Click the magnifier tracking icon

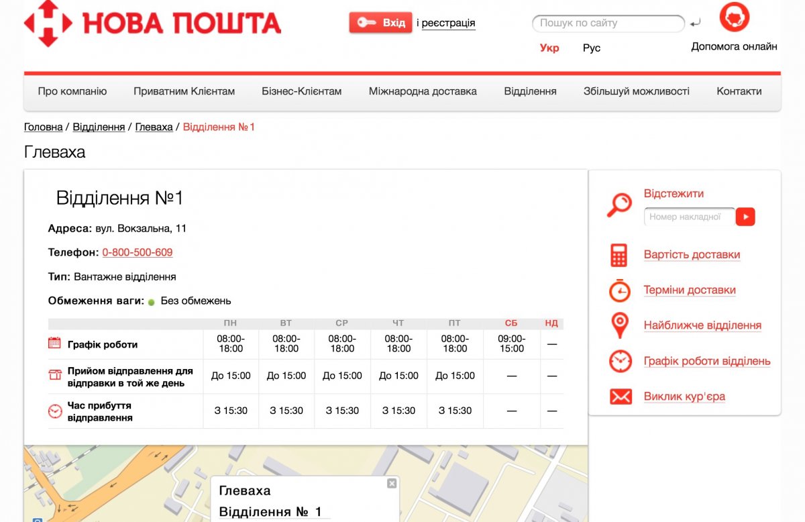(x=619, y=205)
